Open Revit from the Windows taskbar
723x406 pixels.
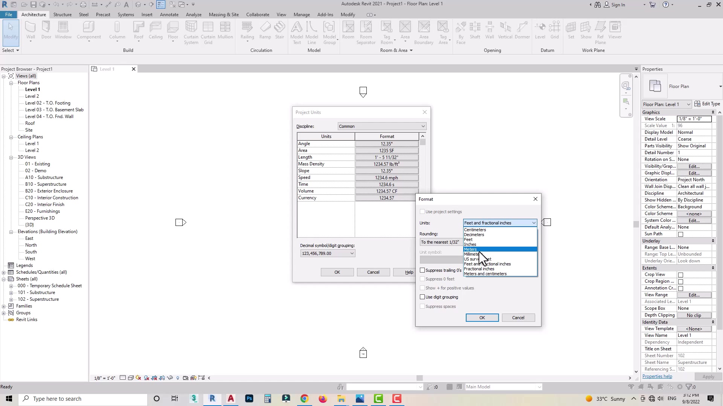click(212, 399)
